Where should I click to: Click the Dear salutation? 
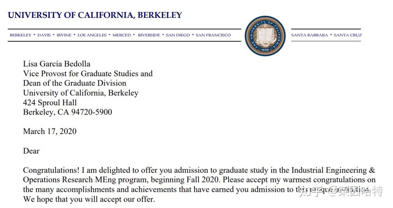31,151
